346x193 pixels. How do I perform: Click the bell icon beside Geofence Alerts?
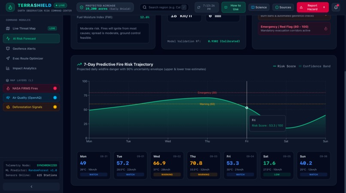click(x=8, y=48)
